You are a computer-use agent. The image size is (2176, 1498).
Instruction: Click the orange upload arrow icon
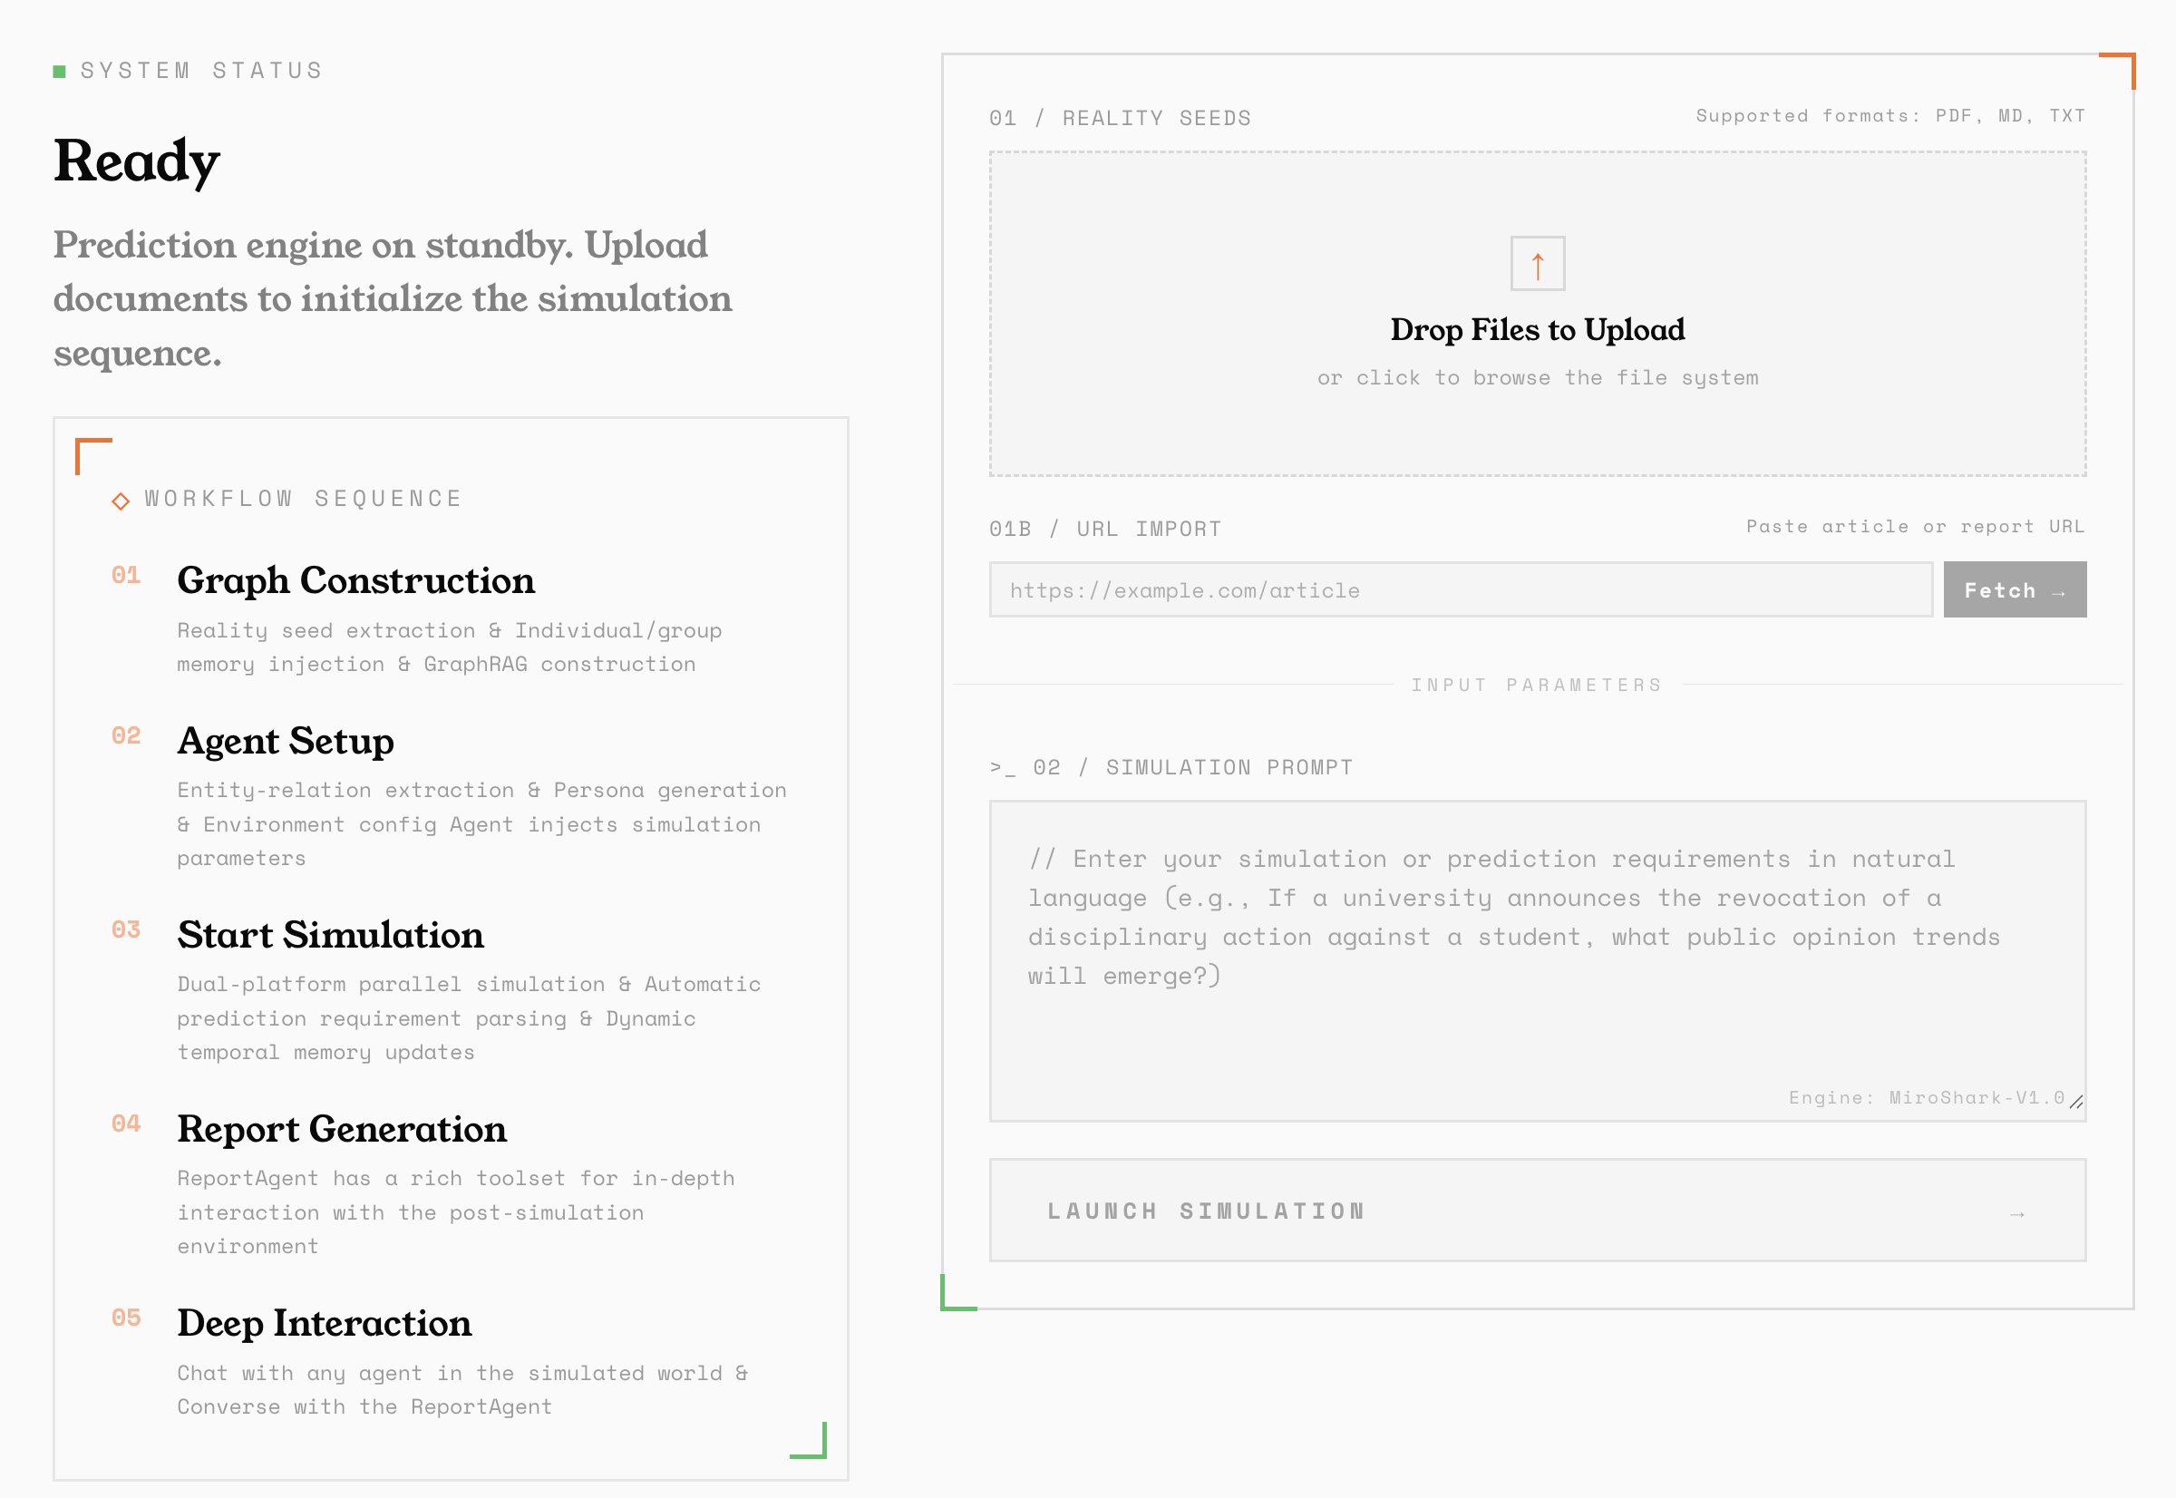point(1537,265)
